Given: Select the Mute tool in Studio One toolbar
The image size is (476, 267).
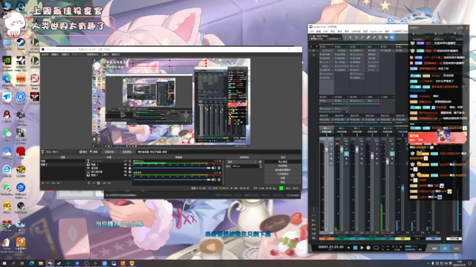Looking at the screenshot, I should (x=380, y=37).
